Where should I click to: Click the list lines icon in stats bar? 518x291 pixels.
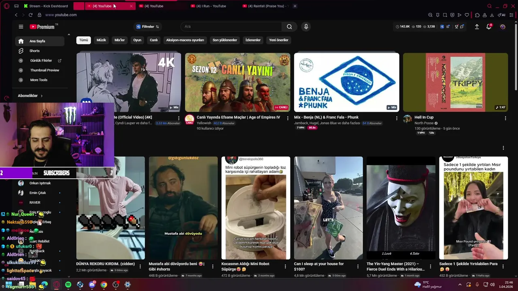pyautogui.click(x=448, y=27)
